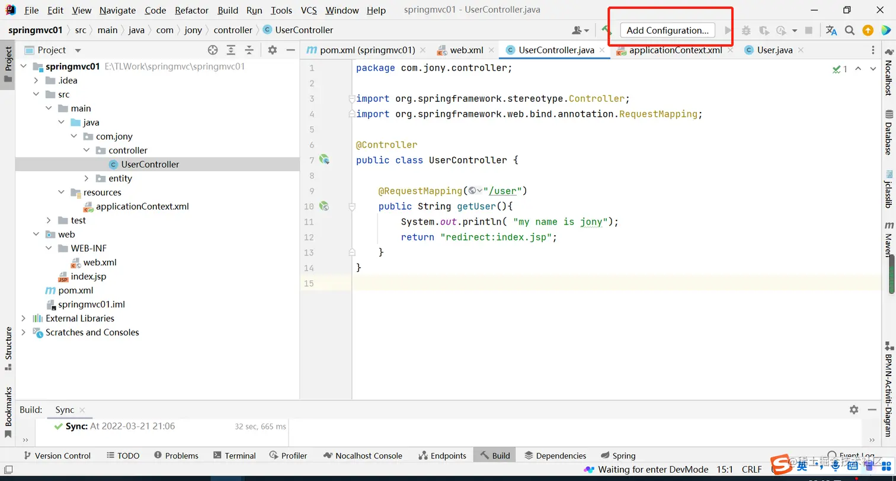Collapse the springmvc01 root node
896x481 pixels.
(x=23, y=66)
